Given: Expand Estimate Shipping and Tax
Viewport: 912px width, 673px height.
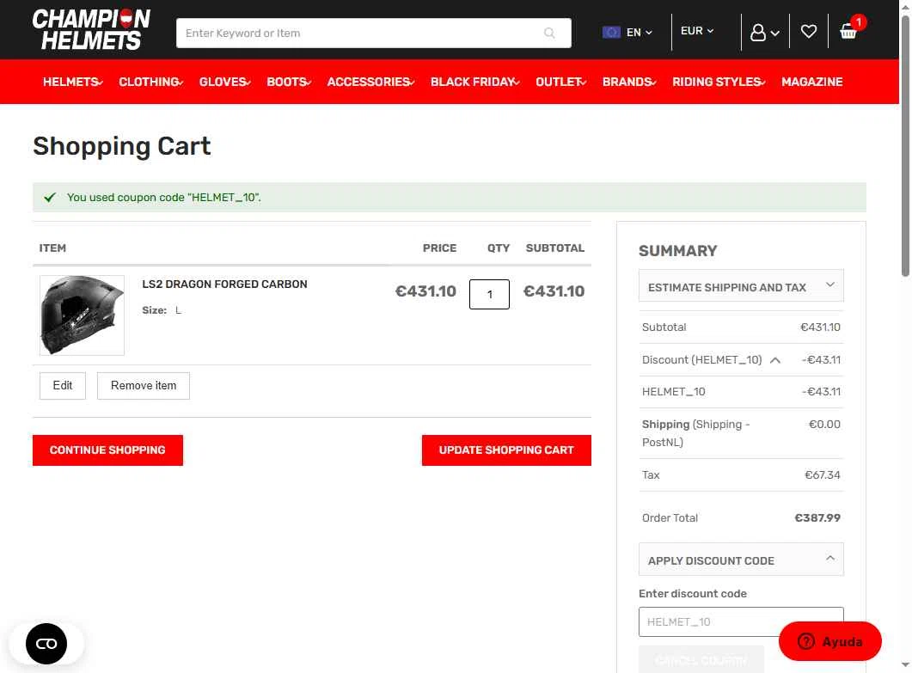Looking at the screenshot, I should 741,285.
